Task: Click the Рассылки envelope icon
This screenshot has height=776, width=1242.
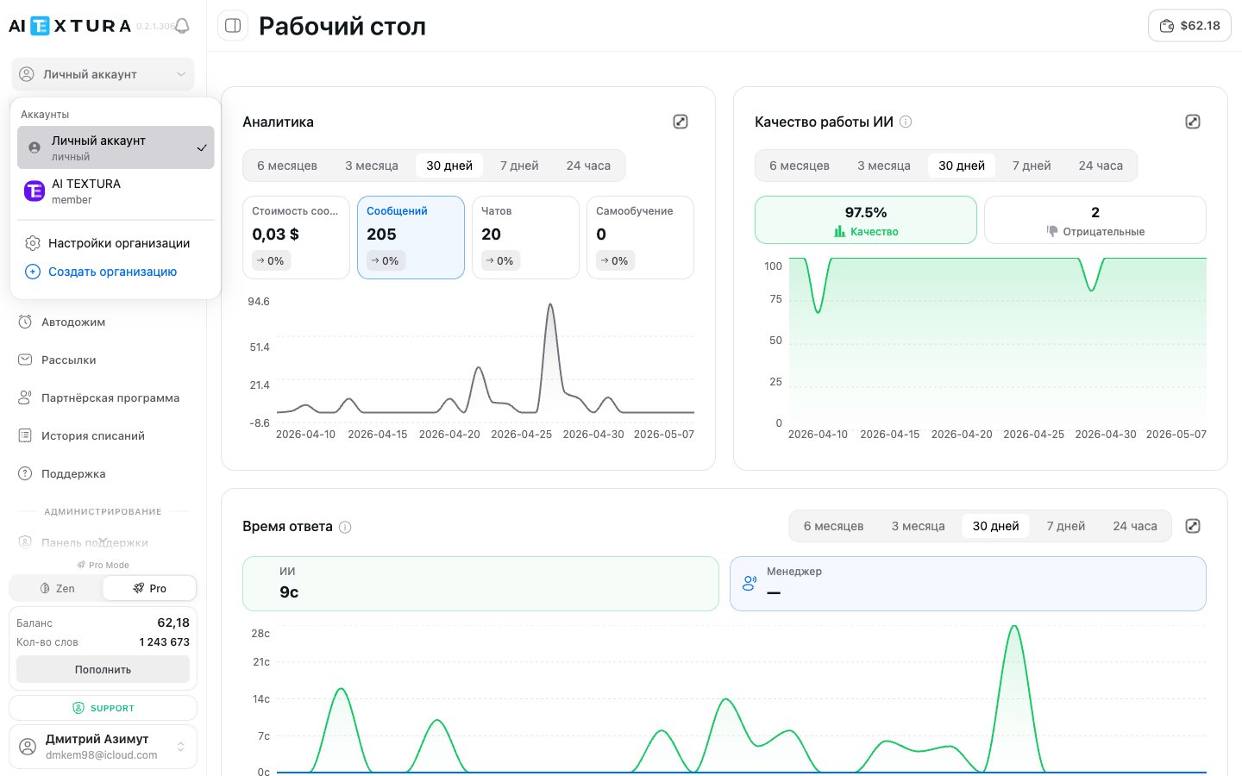Action: tap(25, 360)
